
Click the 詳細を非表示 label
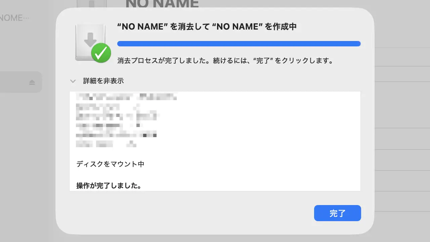(103, 81)
